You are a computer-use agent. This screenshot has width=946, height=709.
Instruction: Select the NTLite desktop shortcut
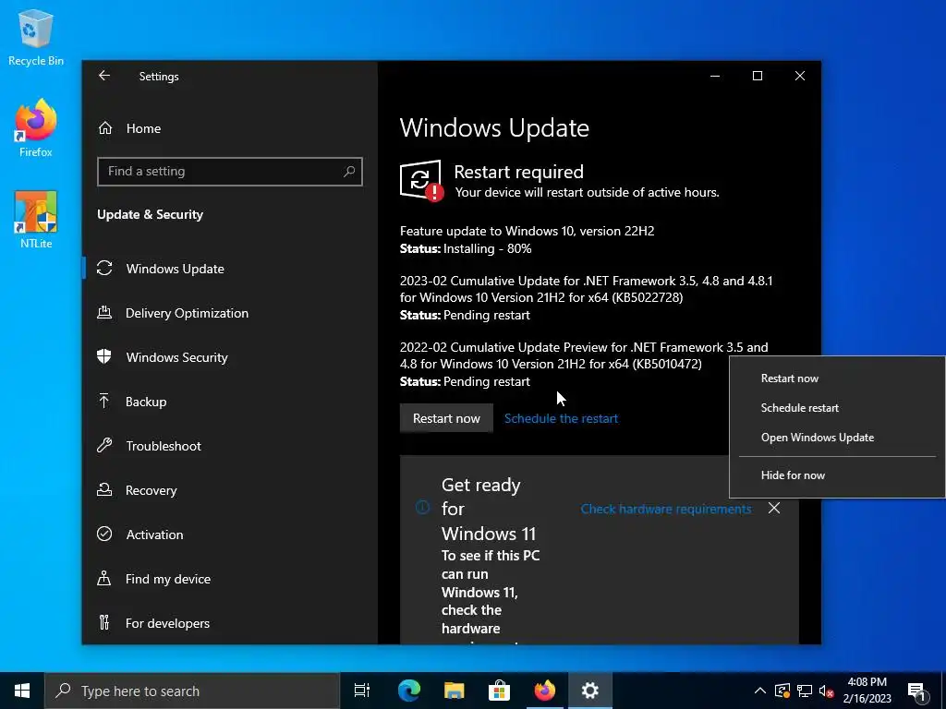point(36,220)
